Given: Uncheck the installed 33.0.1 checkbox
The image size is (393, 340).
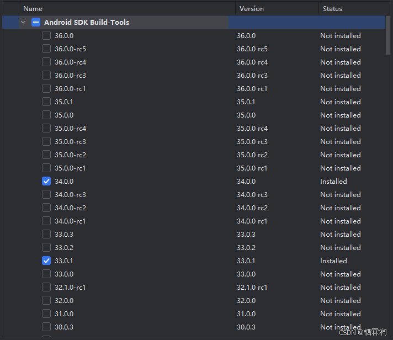Looking at the screenshot, I should [x=46, y=261].
